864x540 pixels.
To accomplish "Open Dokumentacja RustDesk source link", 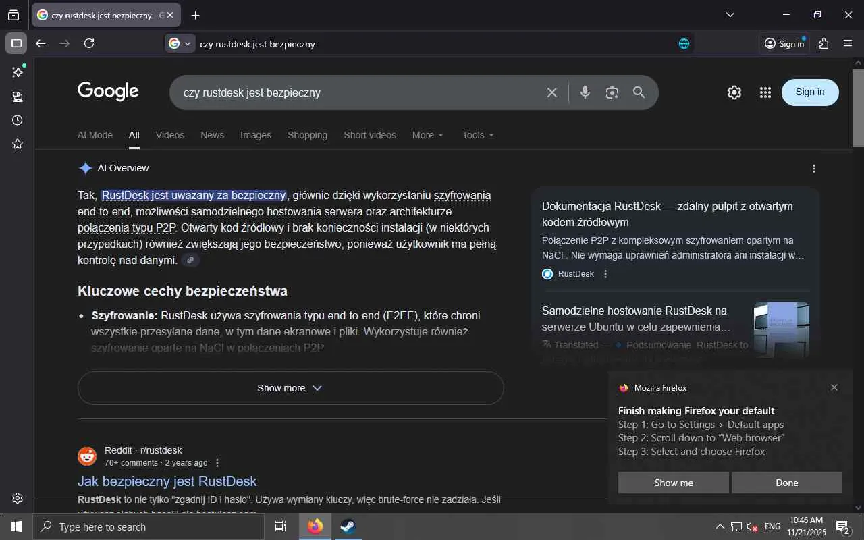I will pyautogui.click(x=667, y=214).
